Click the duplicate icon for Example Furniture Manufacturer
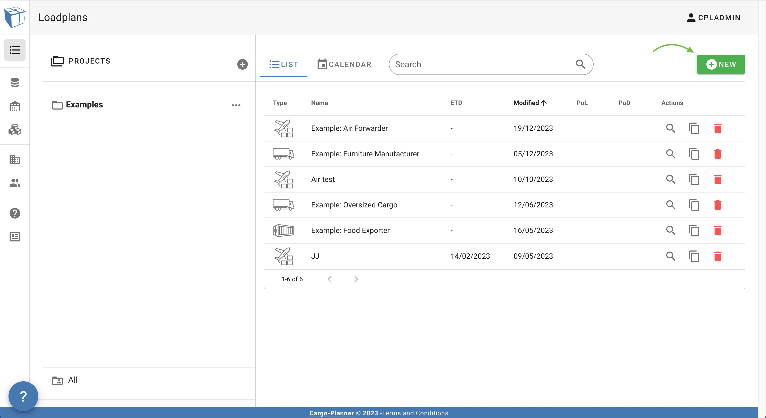Screen dimensions: 766x418 (694, 153)
